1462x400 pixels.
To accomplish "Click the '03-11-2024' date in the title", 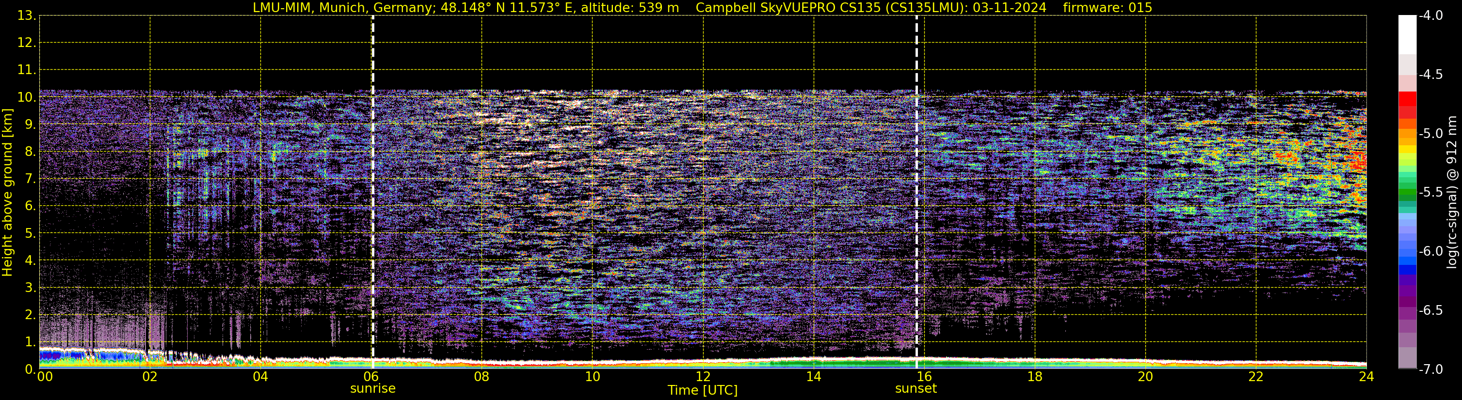I will click(x=1009, y=8).
